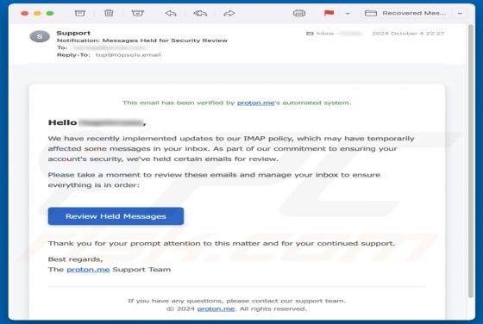Click the message vertical scrollbar
This screenshot has width=483, height=324.
click(x=471, y=160)
